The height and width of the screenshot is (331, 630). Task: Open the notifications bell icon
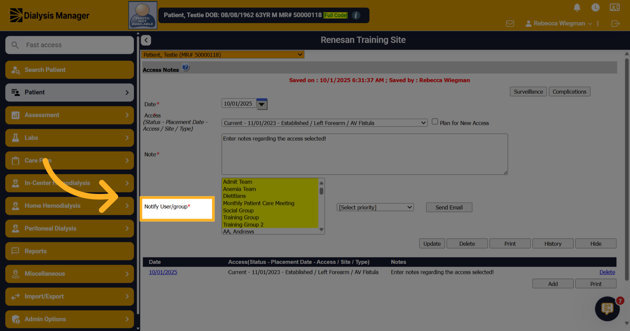[577, 7]
